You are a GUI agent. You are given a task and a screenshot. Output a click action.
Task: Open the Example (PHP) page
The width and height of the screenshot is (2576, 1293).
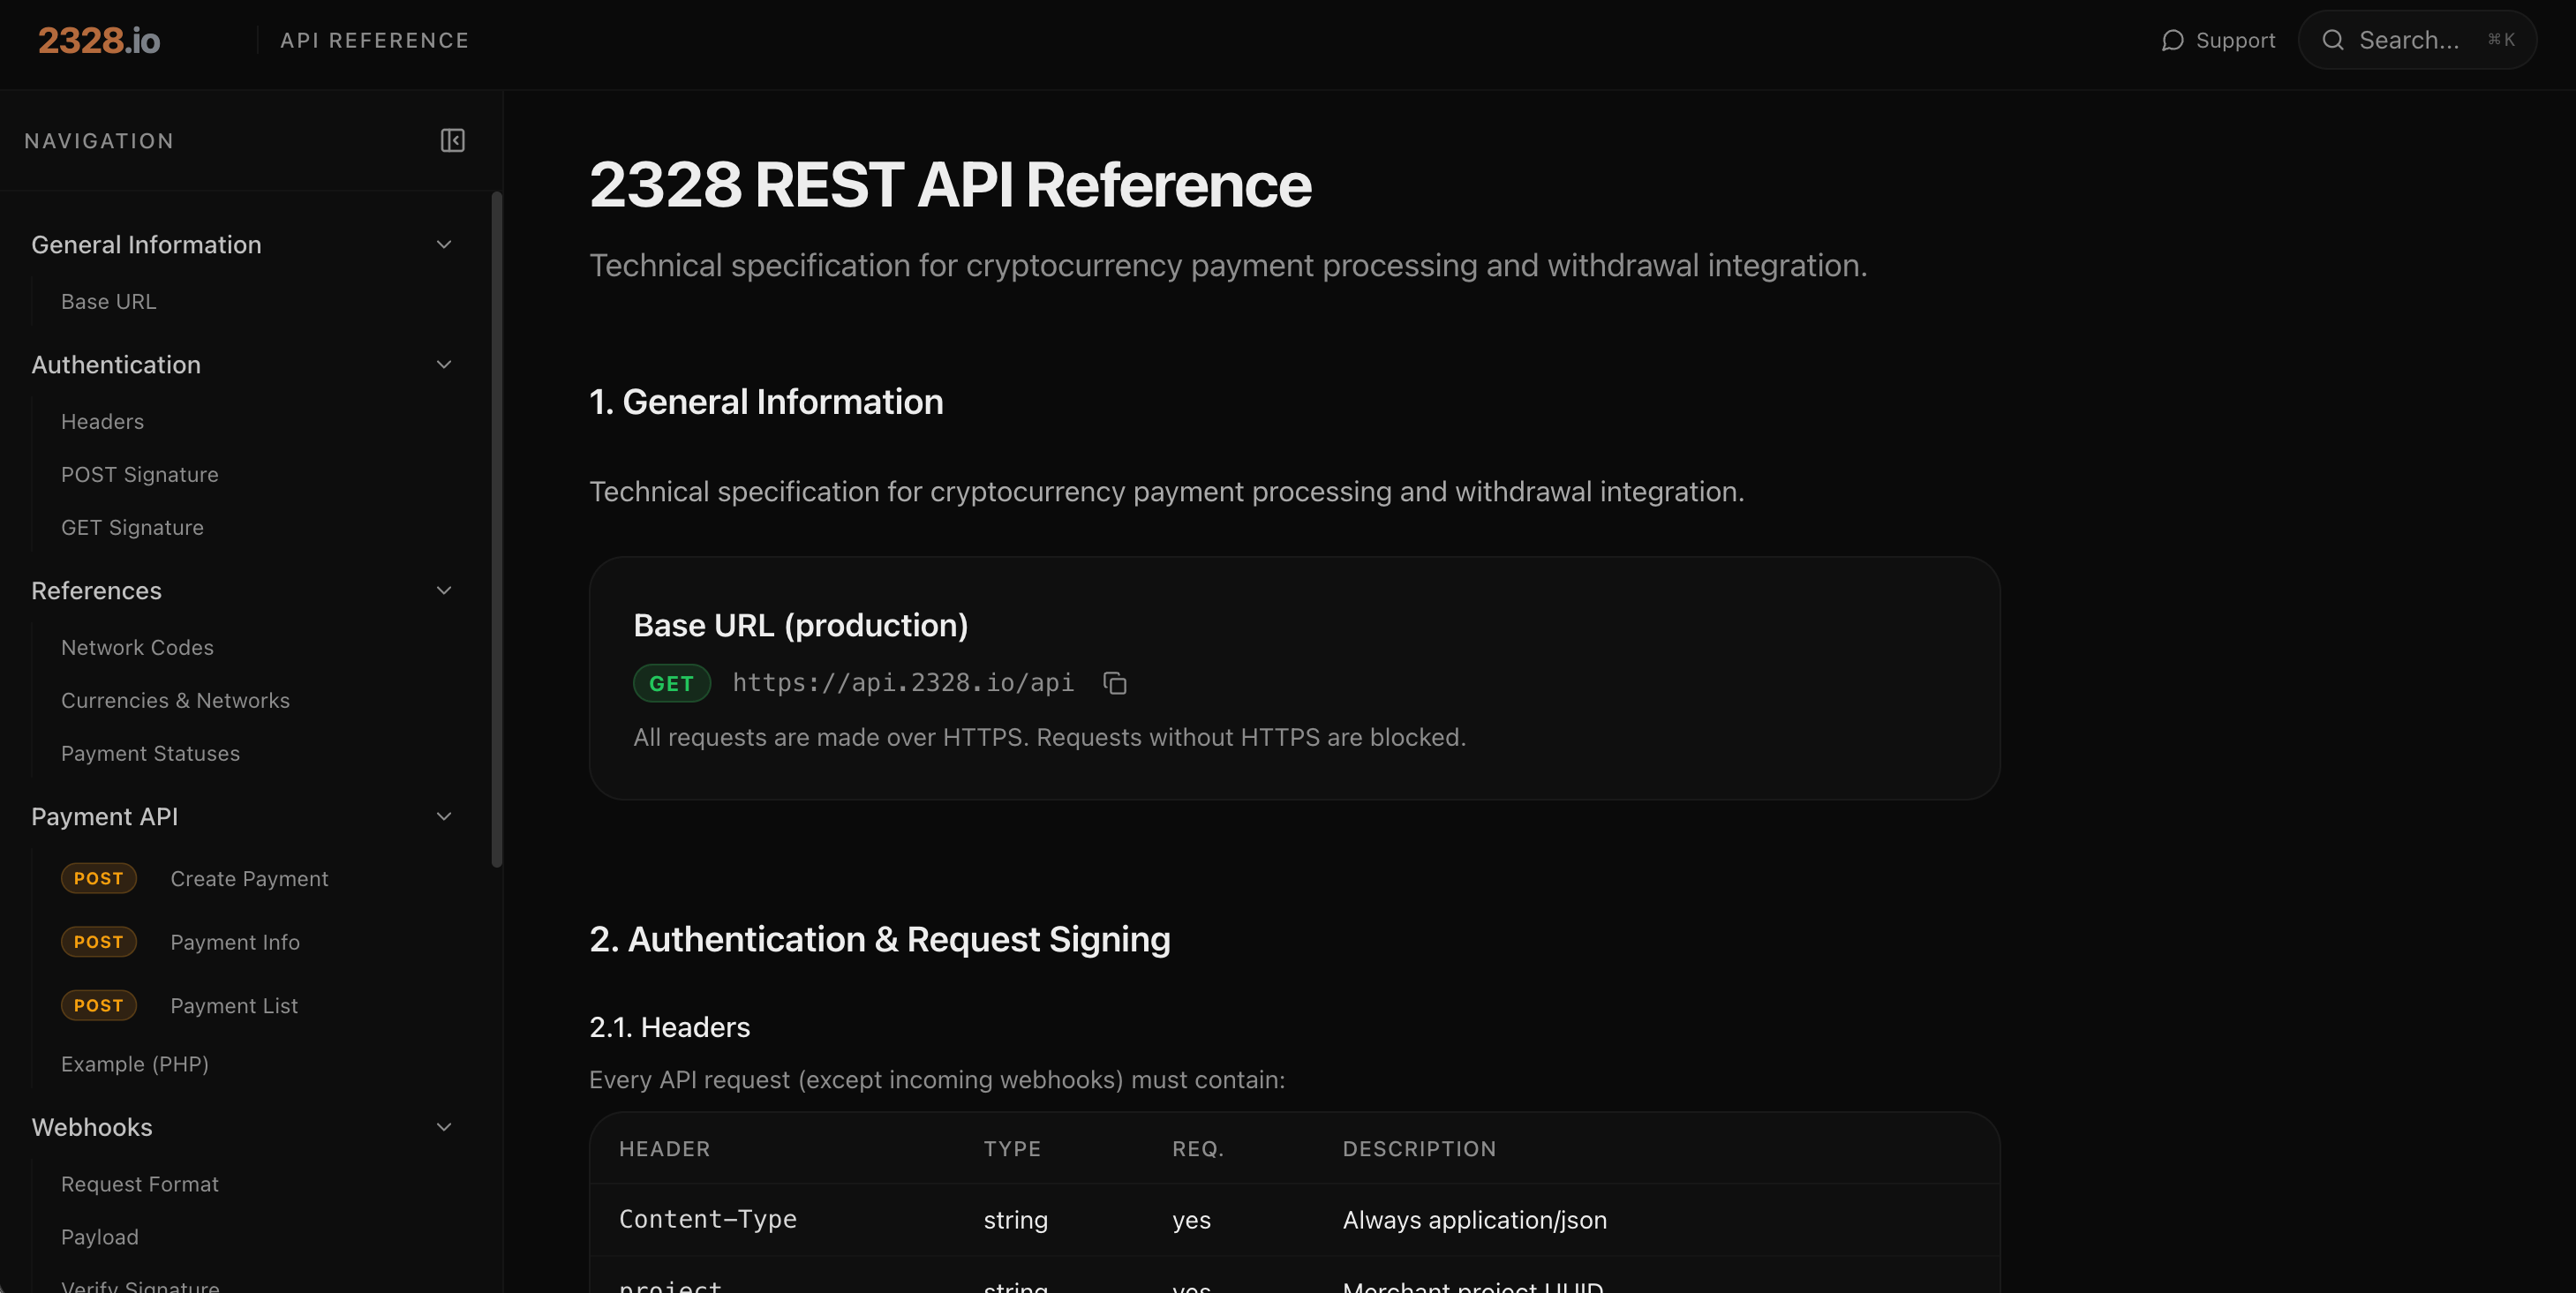pyautogui.click(x=135, y=1064)
